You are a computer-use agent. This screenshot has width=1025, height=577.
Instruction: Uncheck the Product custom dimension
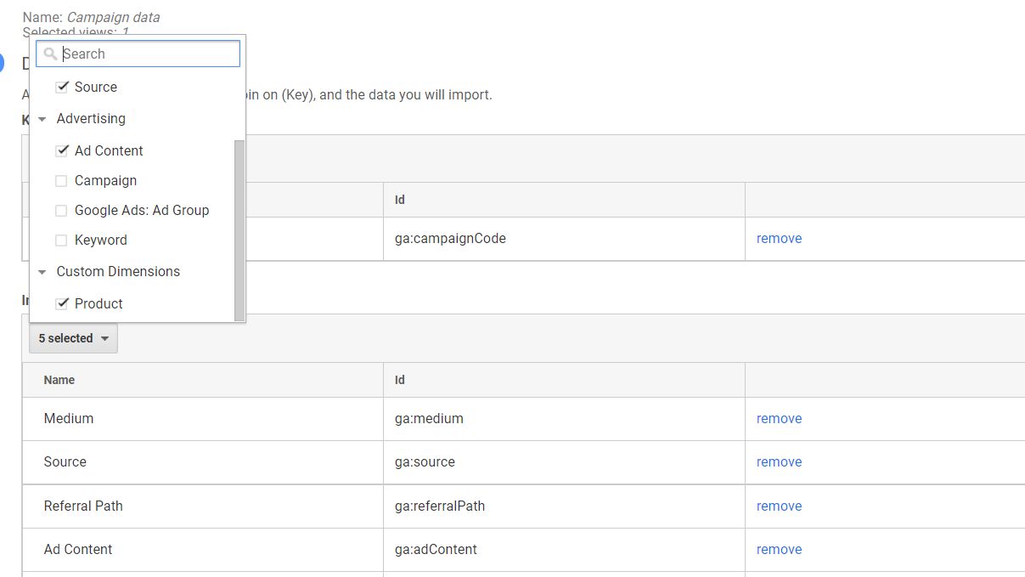point(62,303)
